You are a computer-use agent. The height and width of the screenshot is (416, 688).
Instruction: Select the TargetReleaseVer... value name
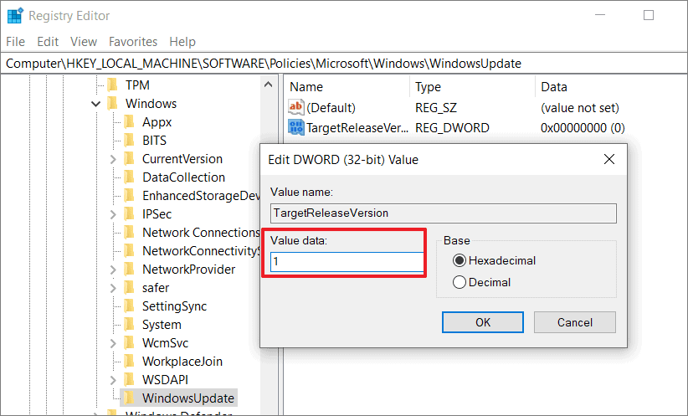pyautogui.click(x=357, y=128)
